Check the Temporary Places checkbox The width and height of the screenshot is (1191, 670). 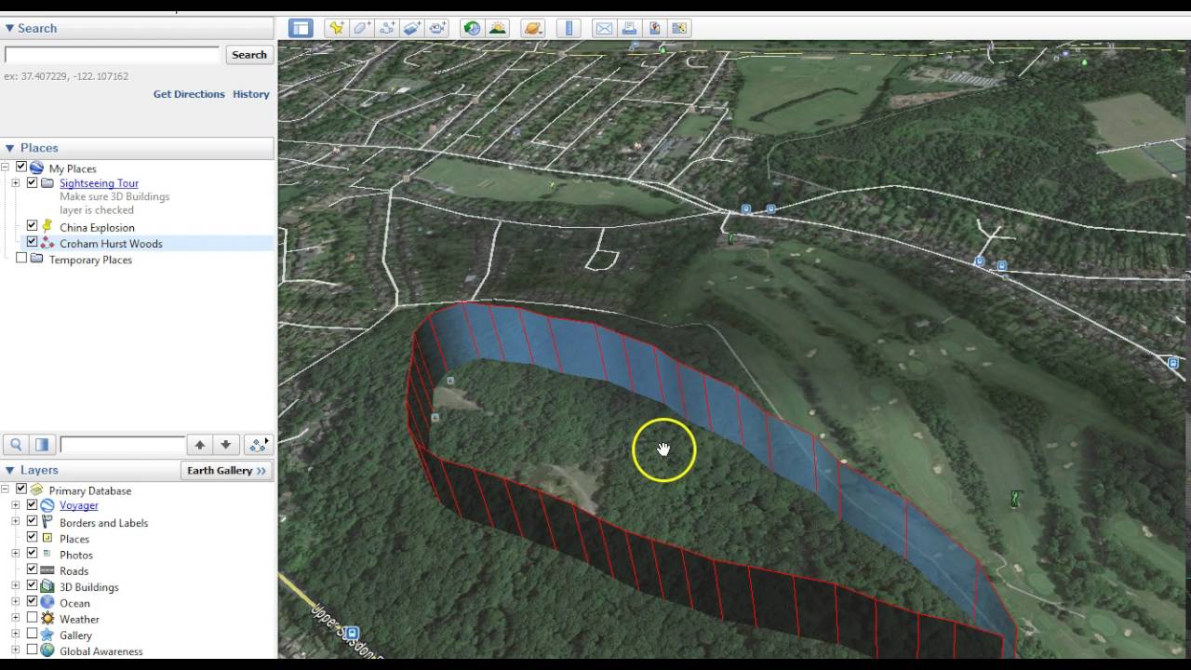pyautogui.click(x=21, y=259)
